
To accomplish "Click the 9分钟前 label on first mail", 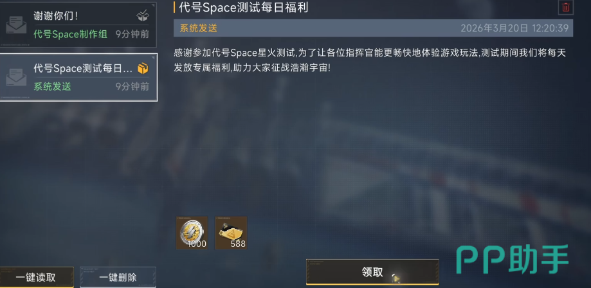I will [x=132, y=34].
